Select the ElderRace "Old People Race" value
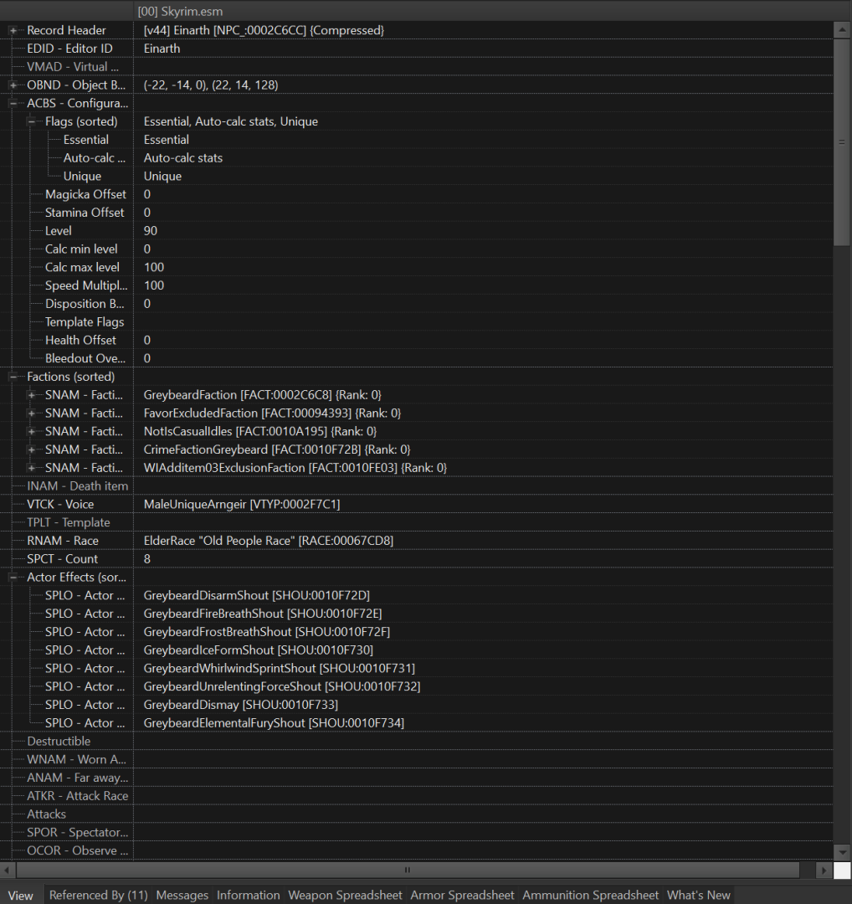The image size is (852, 904). (x=269, y=541)
